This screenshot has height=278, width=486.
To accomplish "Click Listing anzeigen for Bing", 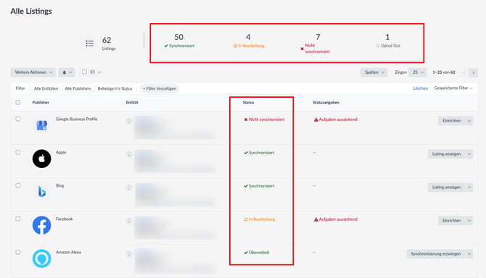I will coord(447,188).
